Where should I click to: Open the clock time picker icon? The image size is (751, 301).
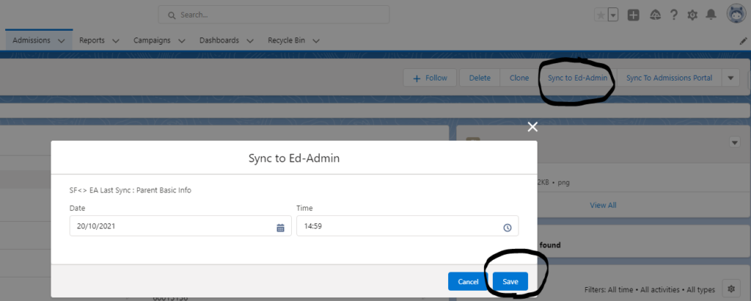508,228
